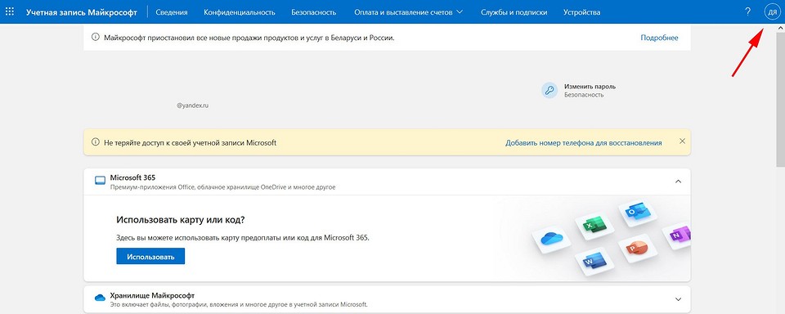Click the Использовать button
Screen dimensions: 785x314
click(x=150, y=257)
